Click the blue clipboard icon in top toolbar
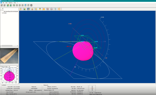 click(25, 5)
